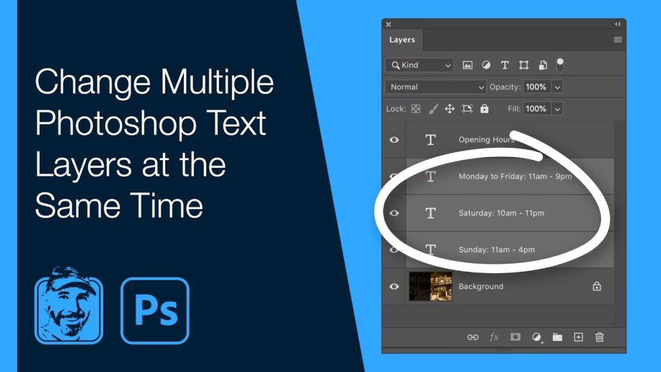This screenshot has height=372, width=661.
Task: Filter layers by type layers icon
Action: pos(505,65)
